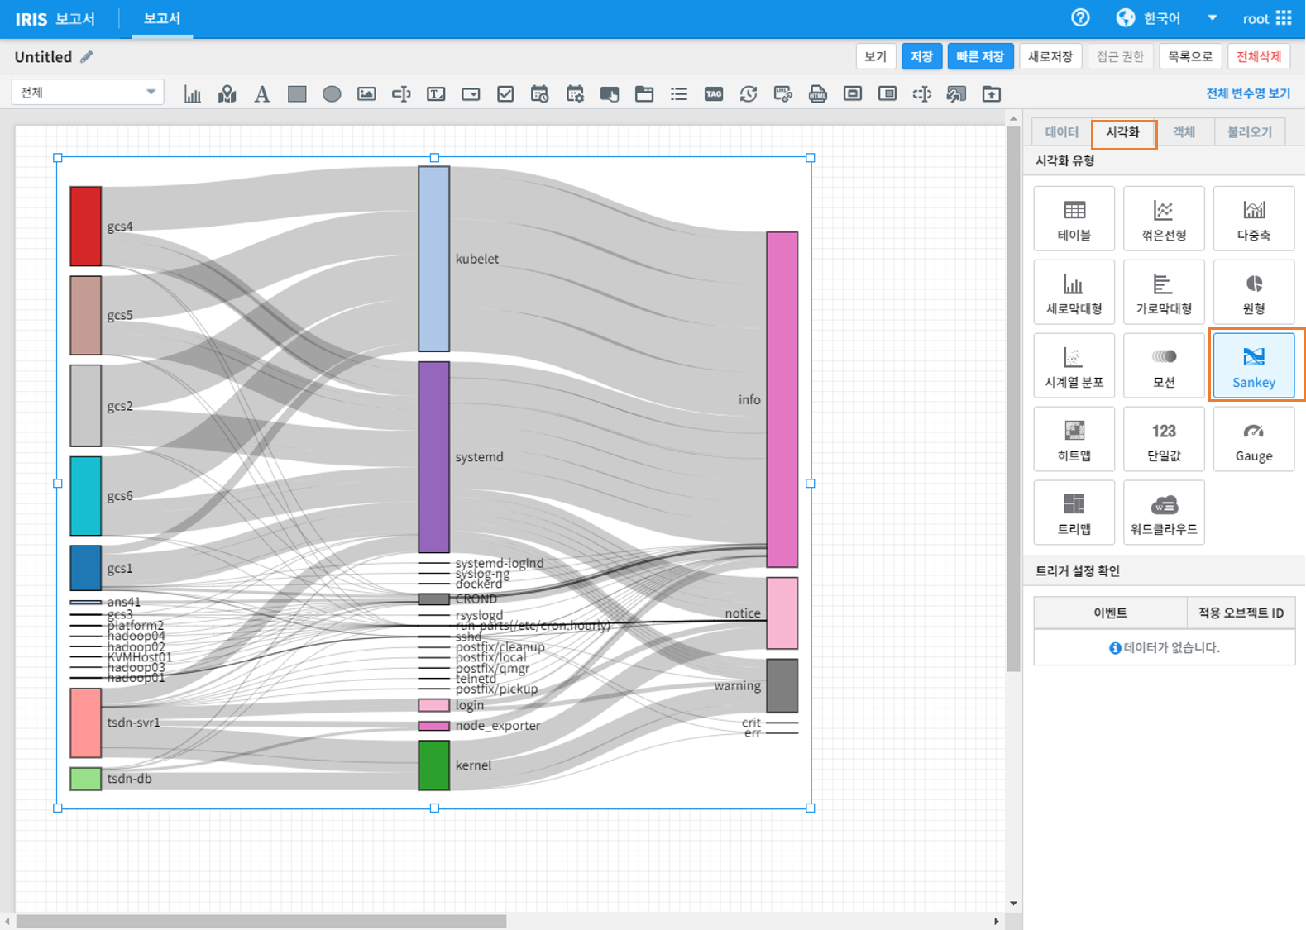The image size is (1306, 930).
Task: Click the help question mark icon
Action: (1080, 18)
